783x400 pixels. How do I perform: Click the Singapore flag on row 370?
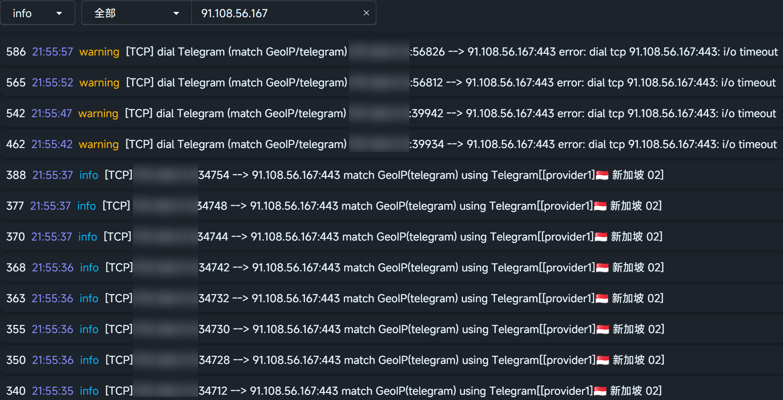[601, 237]
